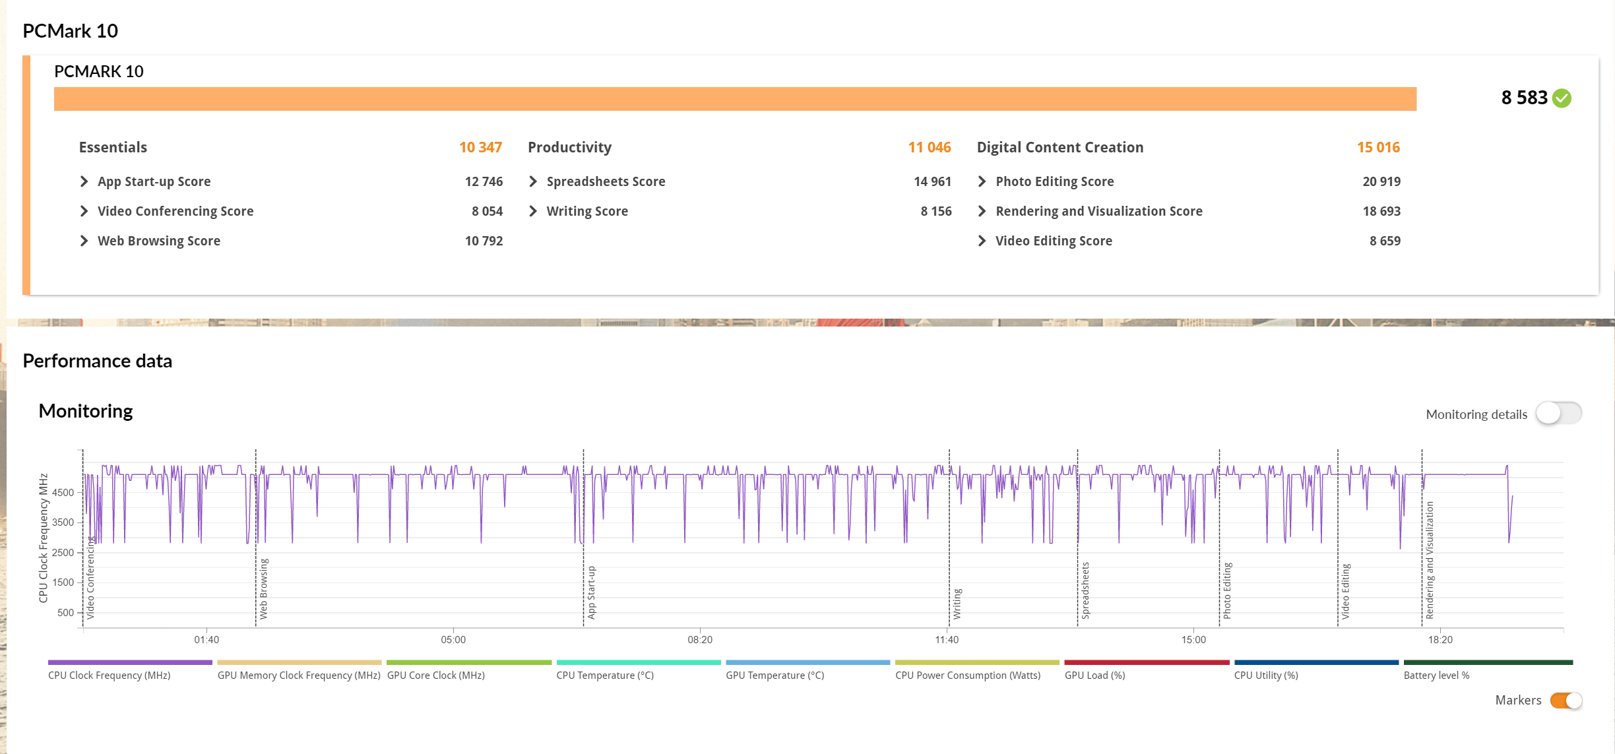This screenshot has width=1615, height=754.
Task: Click the App Start-up value 12 746
Action: [484, 181]
